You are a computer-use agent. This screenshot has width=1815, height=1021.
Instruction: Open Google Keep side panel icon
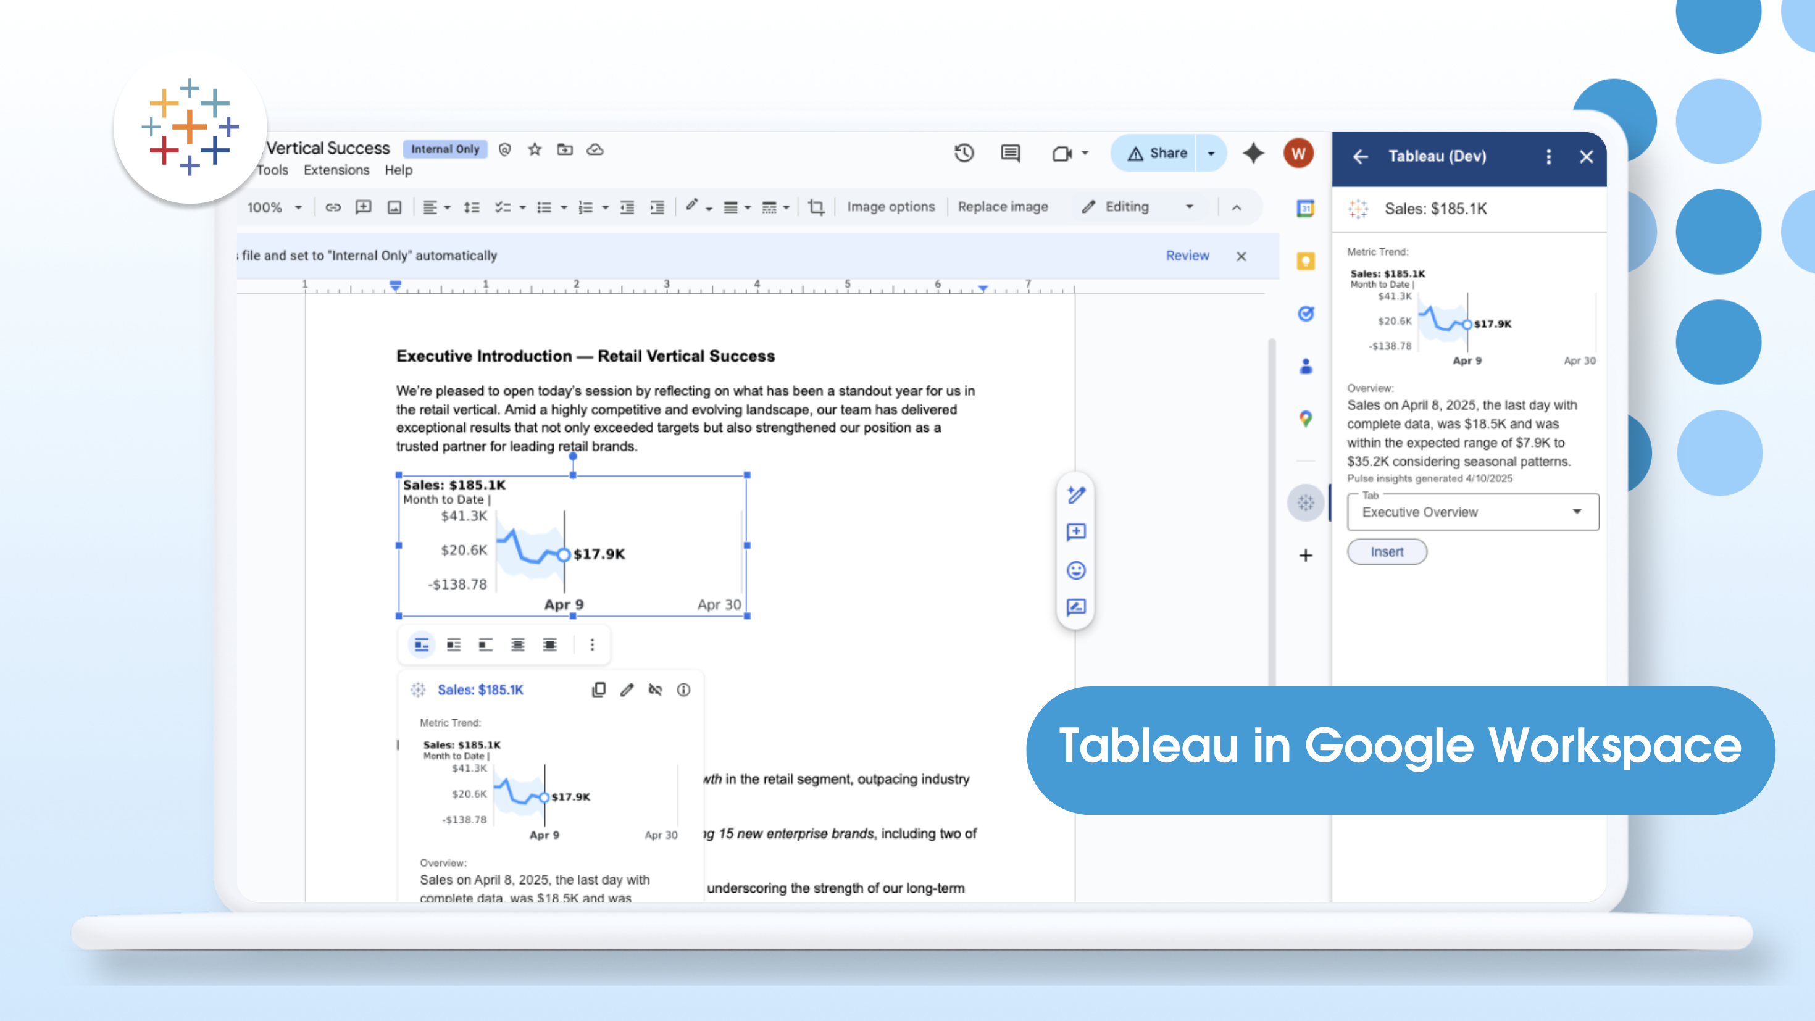pos(1306,260)
